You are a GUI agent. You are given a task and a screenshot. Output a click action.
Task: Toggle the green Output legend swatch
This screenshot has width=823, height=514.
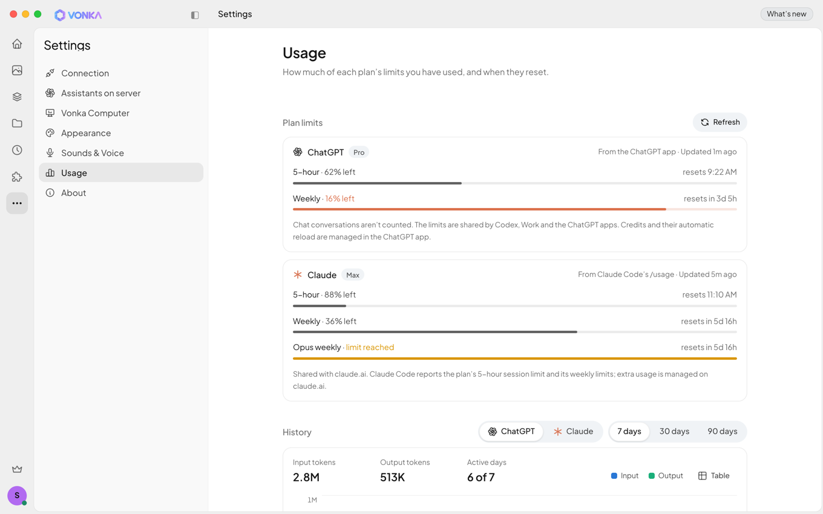652,476
